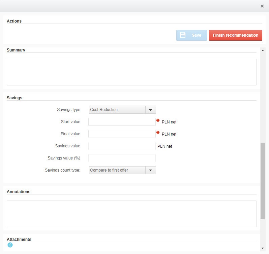This screenshot has height=254, width=269.
Task: Click the Compare to first offer combo box
Action: 117,170
